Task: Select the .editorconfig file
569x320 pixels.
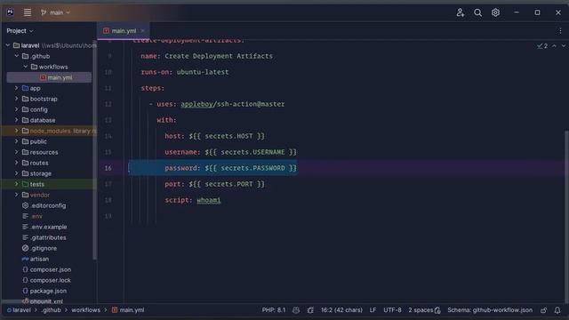Action: [x=44, y=205]
